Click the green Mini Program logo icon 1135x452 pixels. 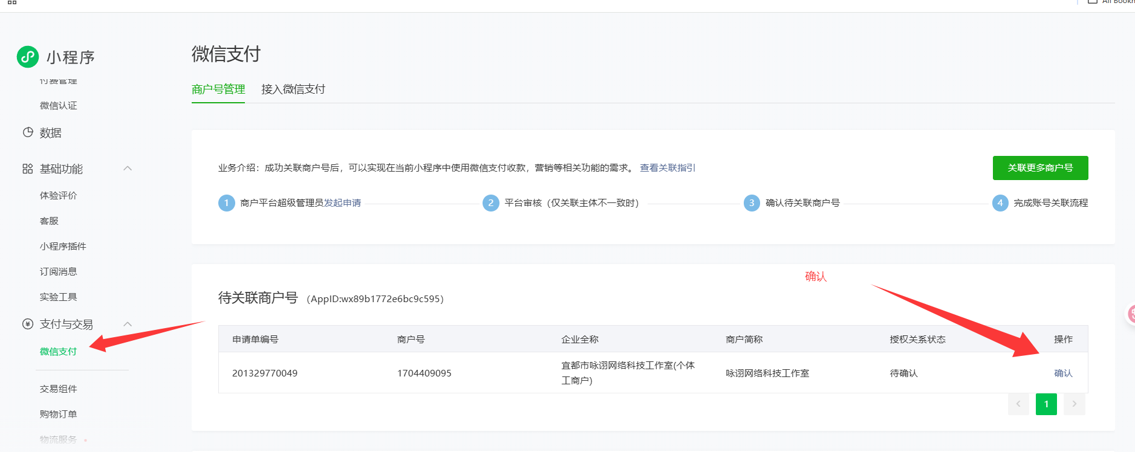[x=28, y=57]
